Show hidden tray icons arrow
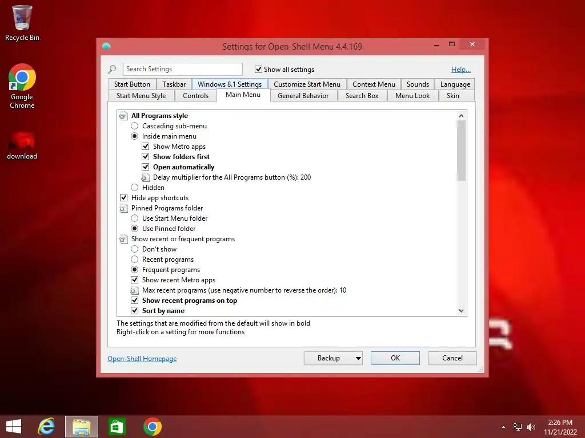The image size is (585, 438). point(504,427)
